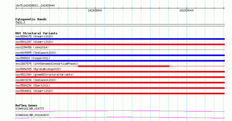This screenshot has width=232, height=121.
Task: Open variant nsv5894078 (Almarri2020) label
Action: 34,36
